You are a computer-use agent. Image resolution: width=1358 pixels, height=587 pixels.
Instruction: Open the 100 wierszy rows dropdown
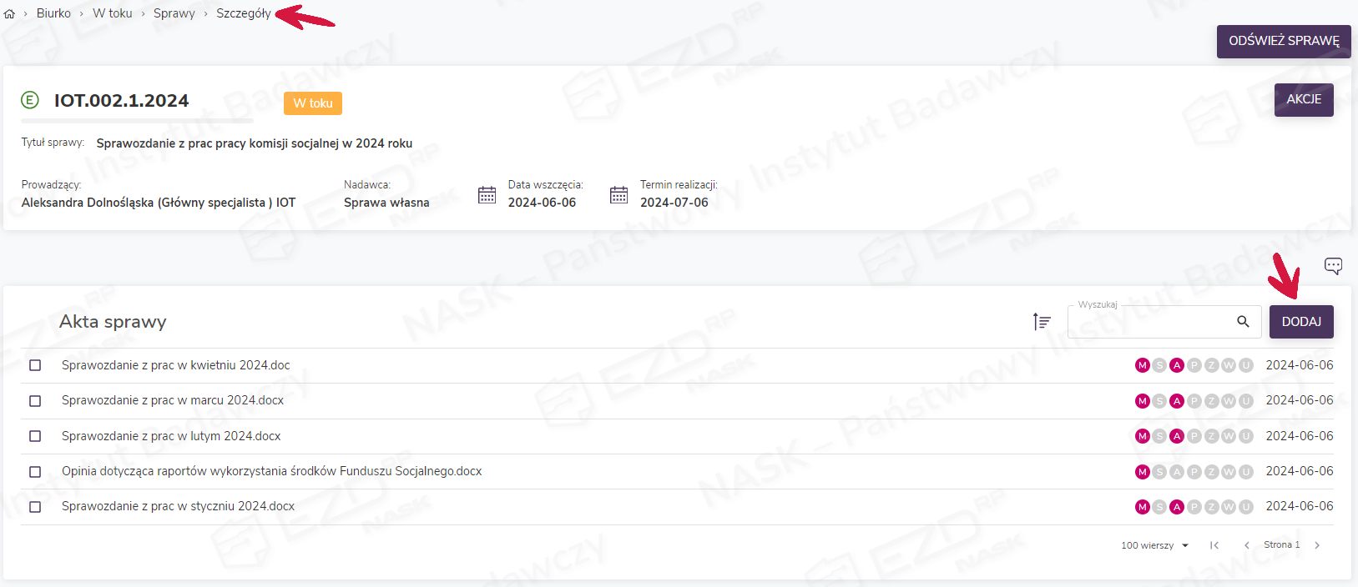[x=1155, y=545]
